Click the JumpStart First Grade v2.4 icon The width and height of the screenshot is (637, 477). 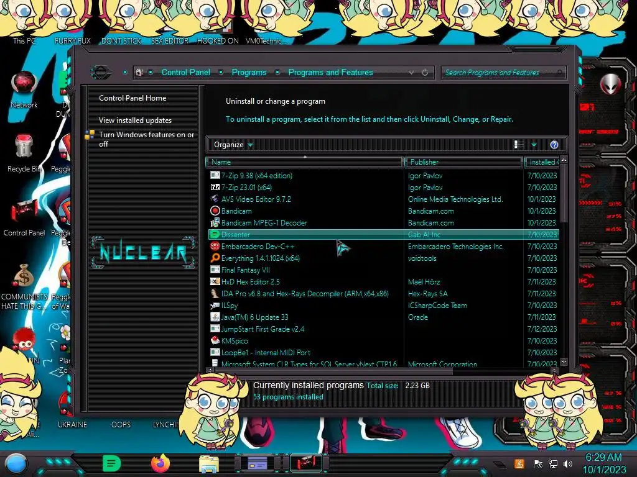coord(215,329)
